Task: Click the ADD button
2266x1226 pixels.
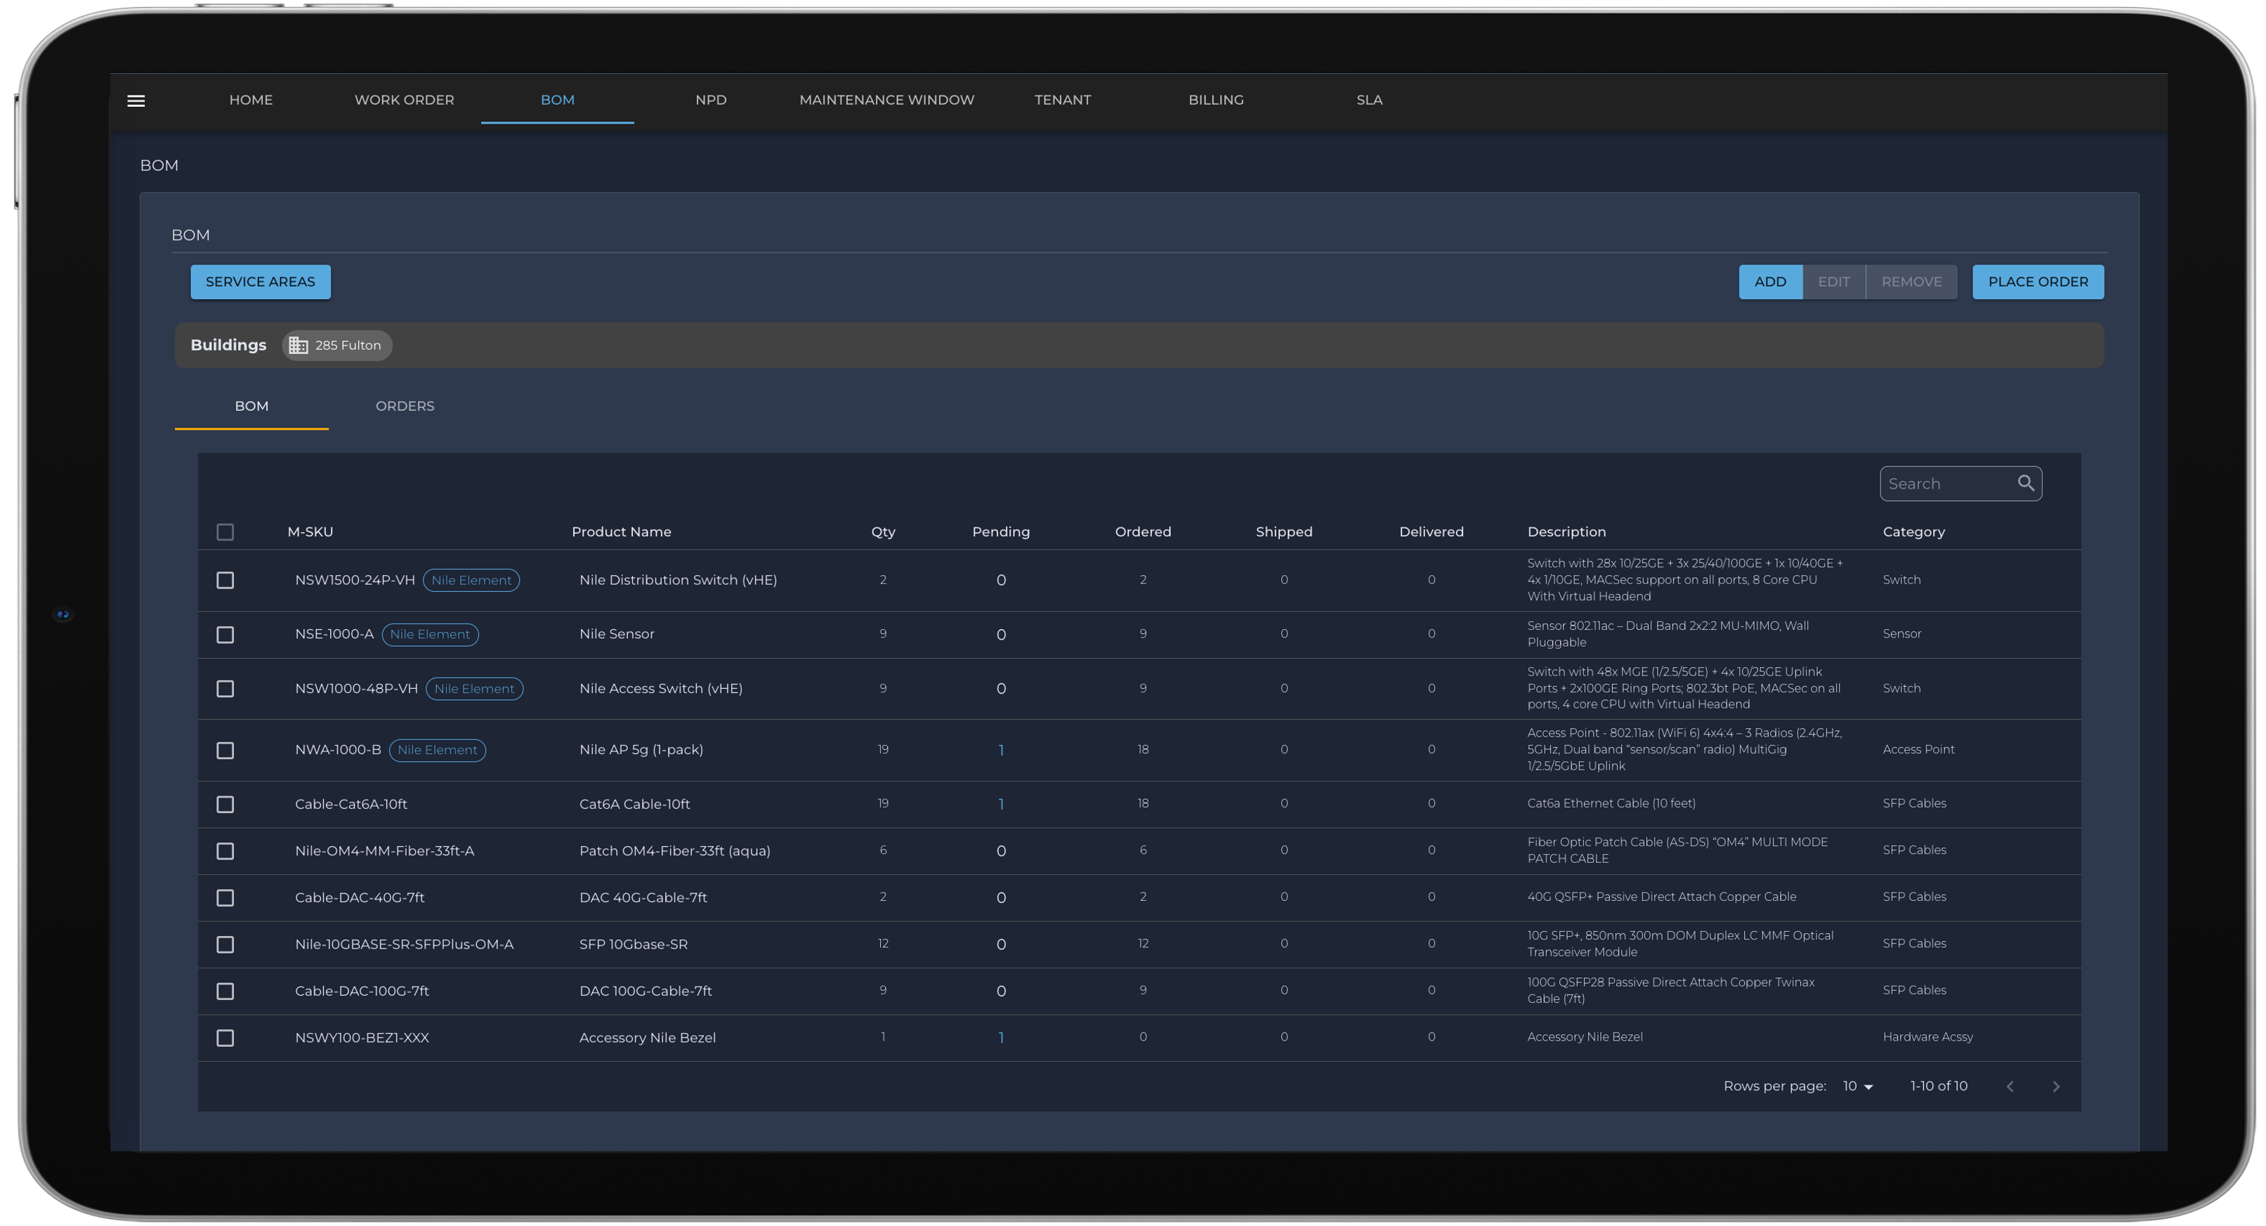Action: pos(1770,282)
